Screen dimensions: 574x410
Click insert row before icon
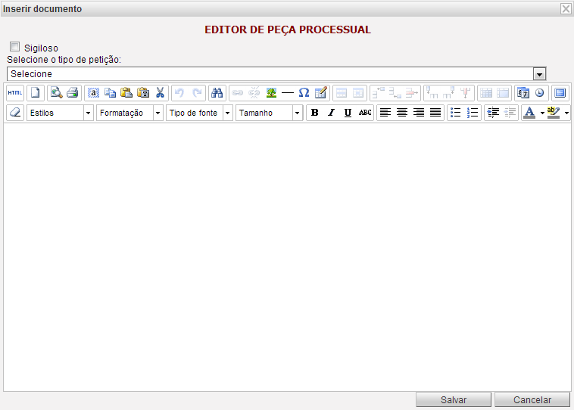pos(379,93)
